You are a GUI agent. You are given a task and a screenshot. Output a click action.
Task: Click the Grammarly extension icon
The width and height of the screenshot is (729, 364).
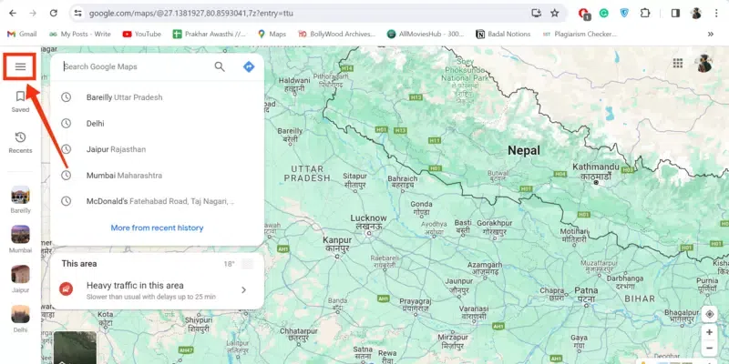click(603, 13)
